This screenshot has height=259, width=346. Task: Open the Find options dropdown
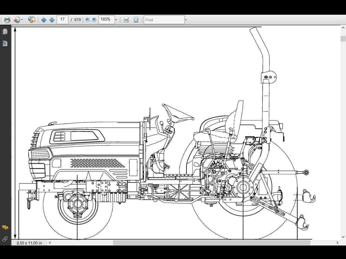coord(186,19)
